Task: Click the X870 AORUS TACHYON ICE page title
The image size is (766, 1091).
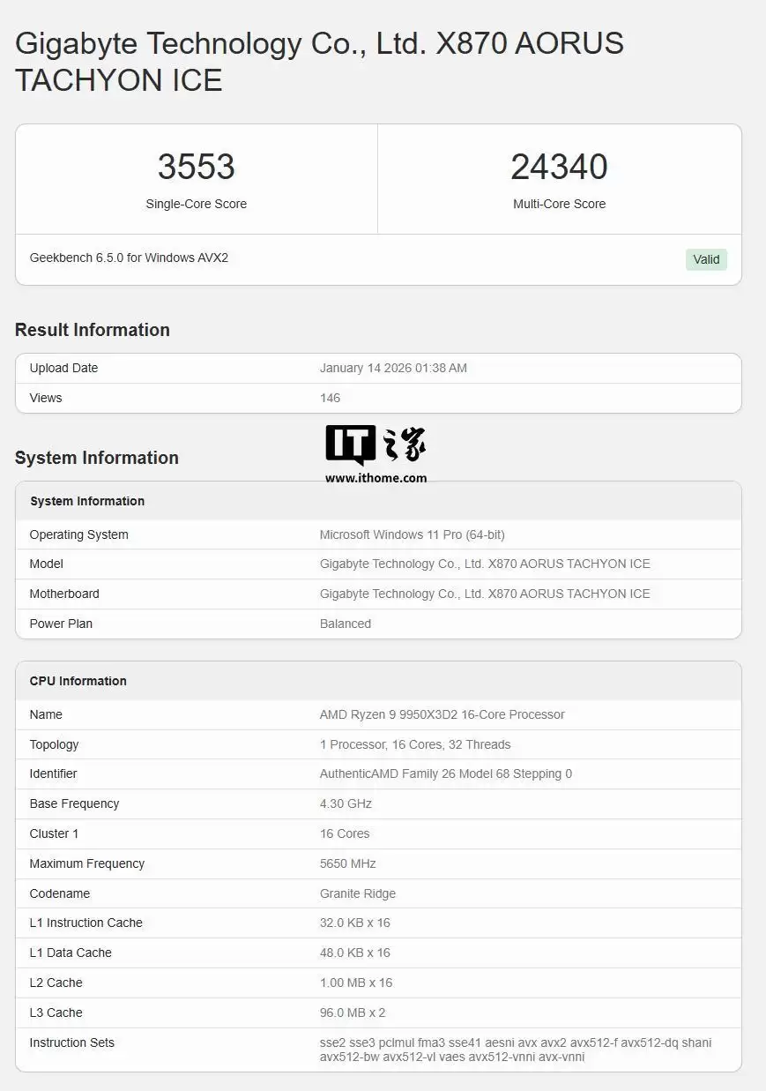Action: (x=319, y=62)
